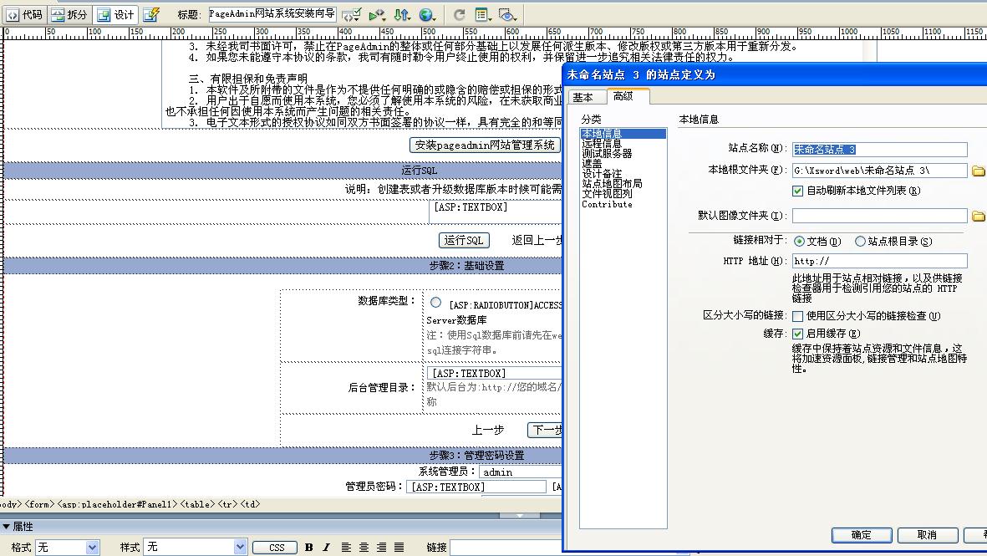
Task: Open the File Management arrows icon
Action: coord(402,14)
